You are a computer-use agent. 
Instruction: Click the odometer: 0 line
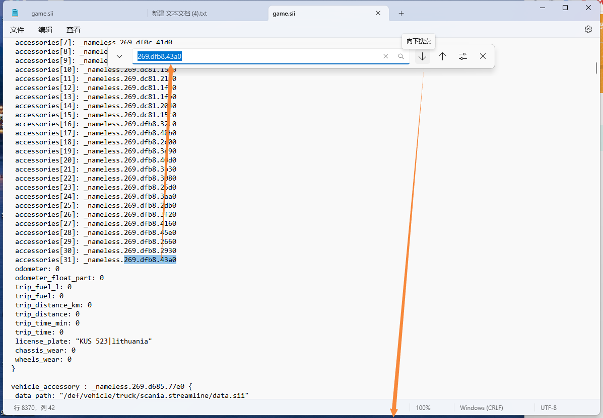click(37, 269)
